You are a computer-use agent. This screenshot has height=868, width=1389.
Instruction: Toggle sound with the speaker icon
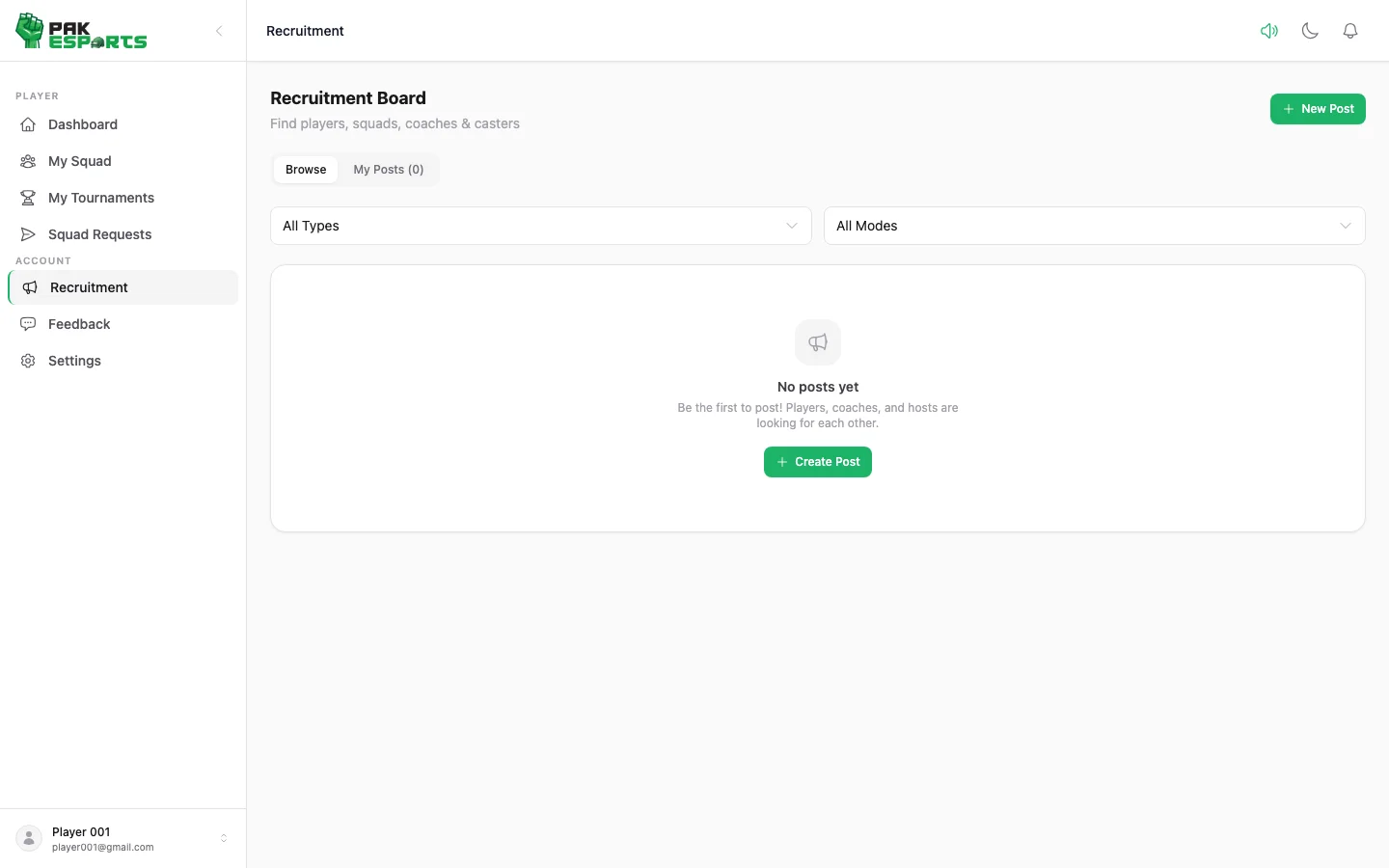click(x=1269, y=31)
